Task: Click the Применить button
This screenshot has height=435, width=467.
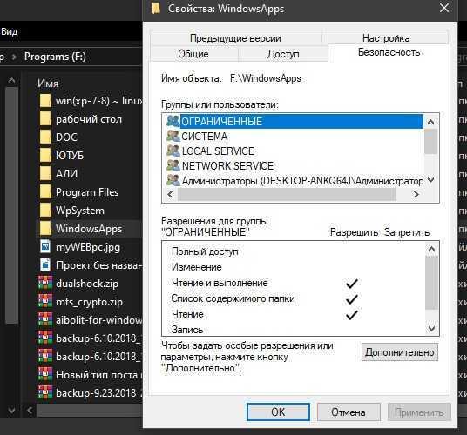Action: (x=419, y=412)
